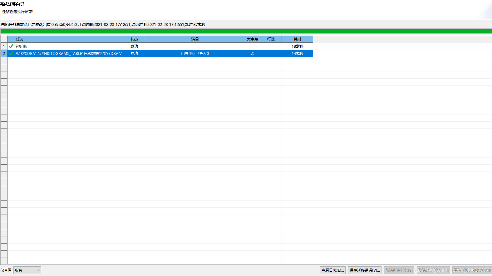Open the 仅查看 filter dropdown showing 所有

[x=27, y=270]
